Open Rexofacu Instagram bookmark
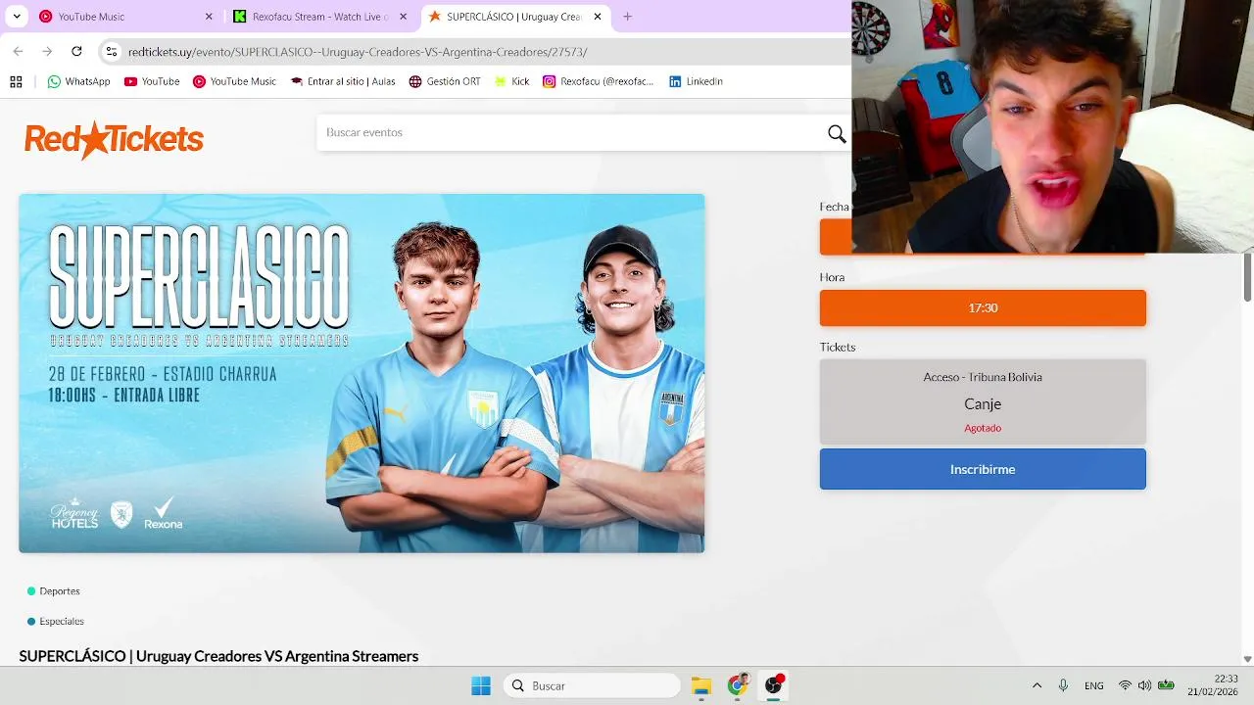Image resolution: width=1254 pixels, height=705 pixels. [x=598, y=81]
